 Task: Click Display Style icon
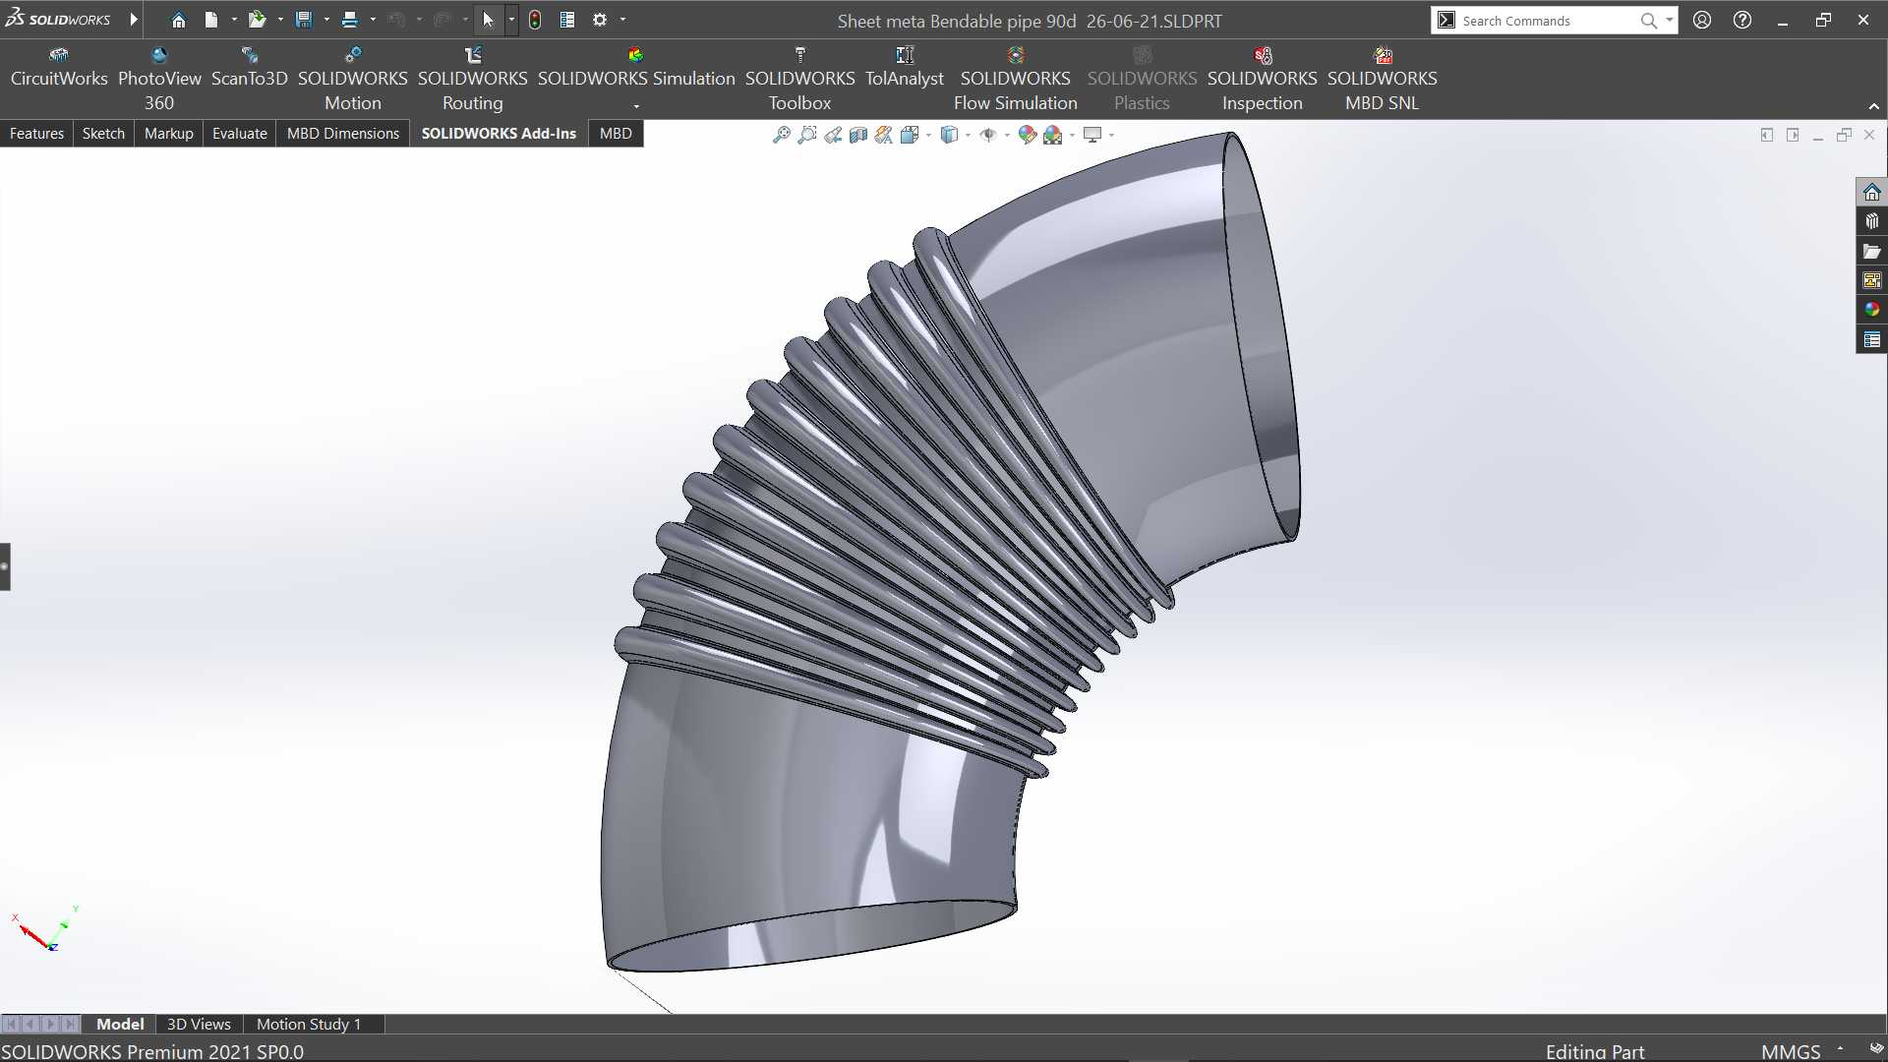pyautogui.click(x=949, y=135)
